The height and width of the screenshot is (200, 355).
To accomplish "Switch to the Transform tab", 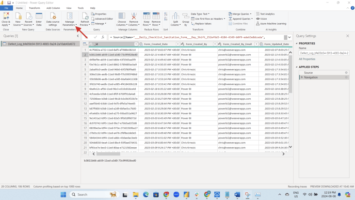I will click(35, 8).
